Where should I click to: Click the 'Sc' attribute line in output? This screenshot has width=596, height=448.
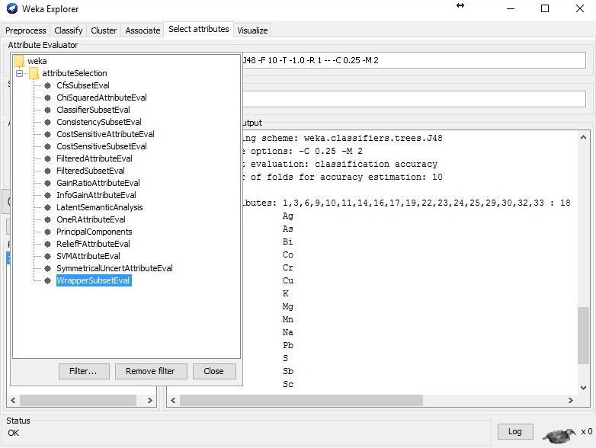288,384
